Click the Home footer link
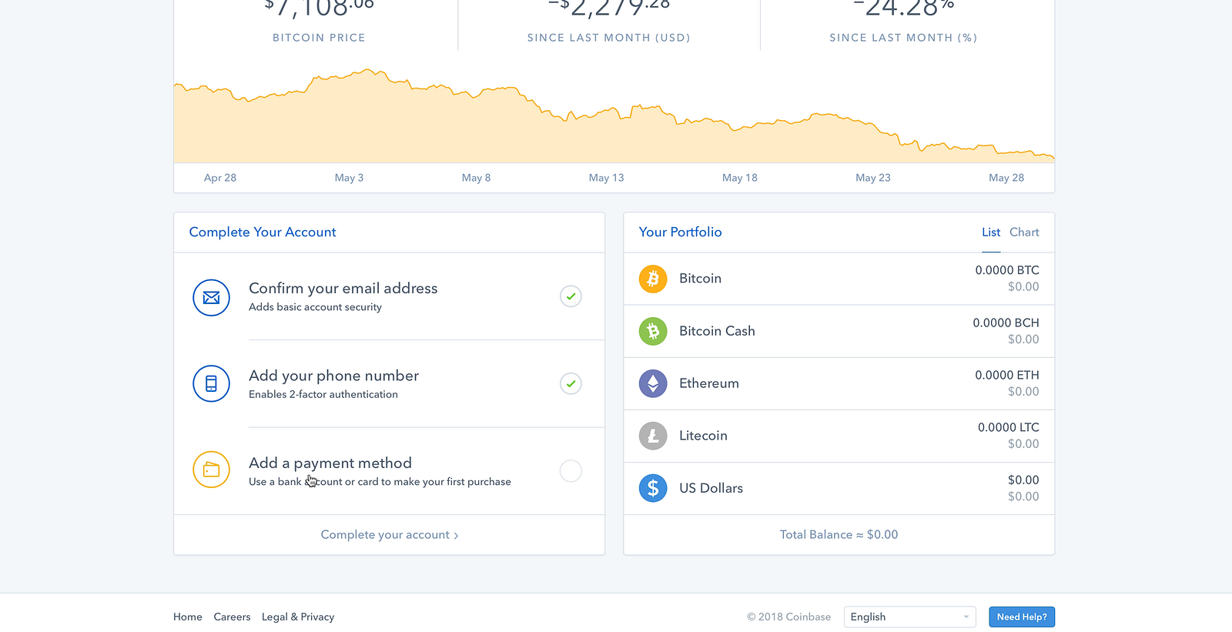This screenshot has height=632, width=1232. (188, 617)
